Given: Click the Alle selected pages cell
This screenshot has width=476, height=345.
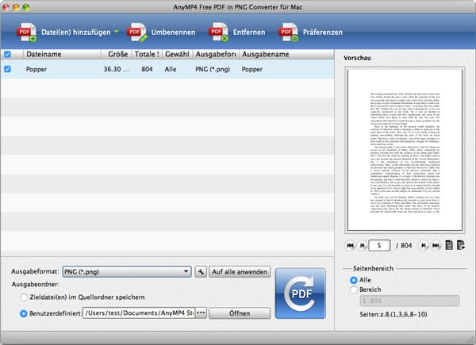Looking at the screenshot, I should point(171,69).
